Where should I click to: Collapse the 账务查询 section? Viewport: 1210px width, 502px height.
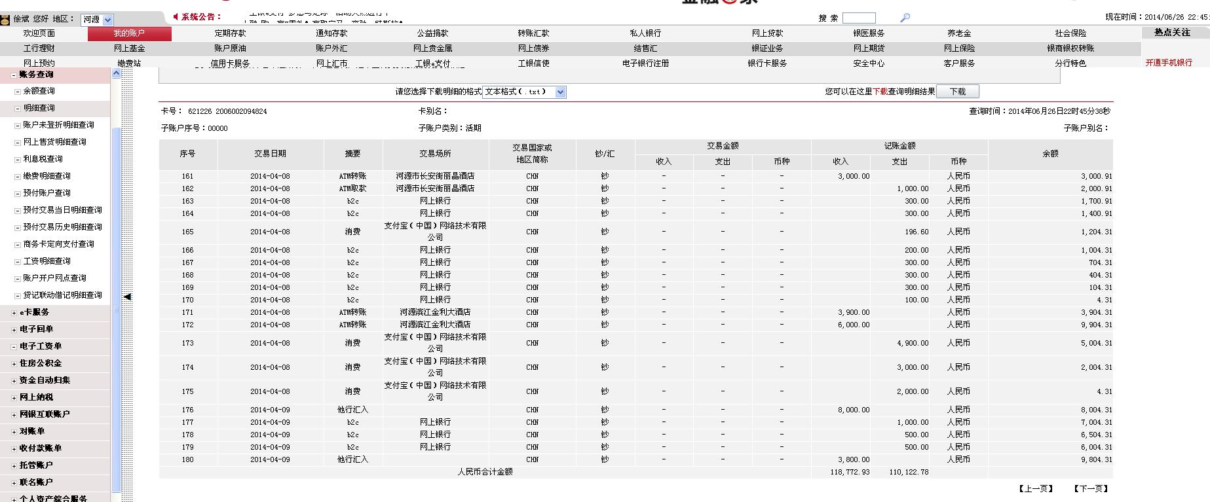pos(14,75)
